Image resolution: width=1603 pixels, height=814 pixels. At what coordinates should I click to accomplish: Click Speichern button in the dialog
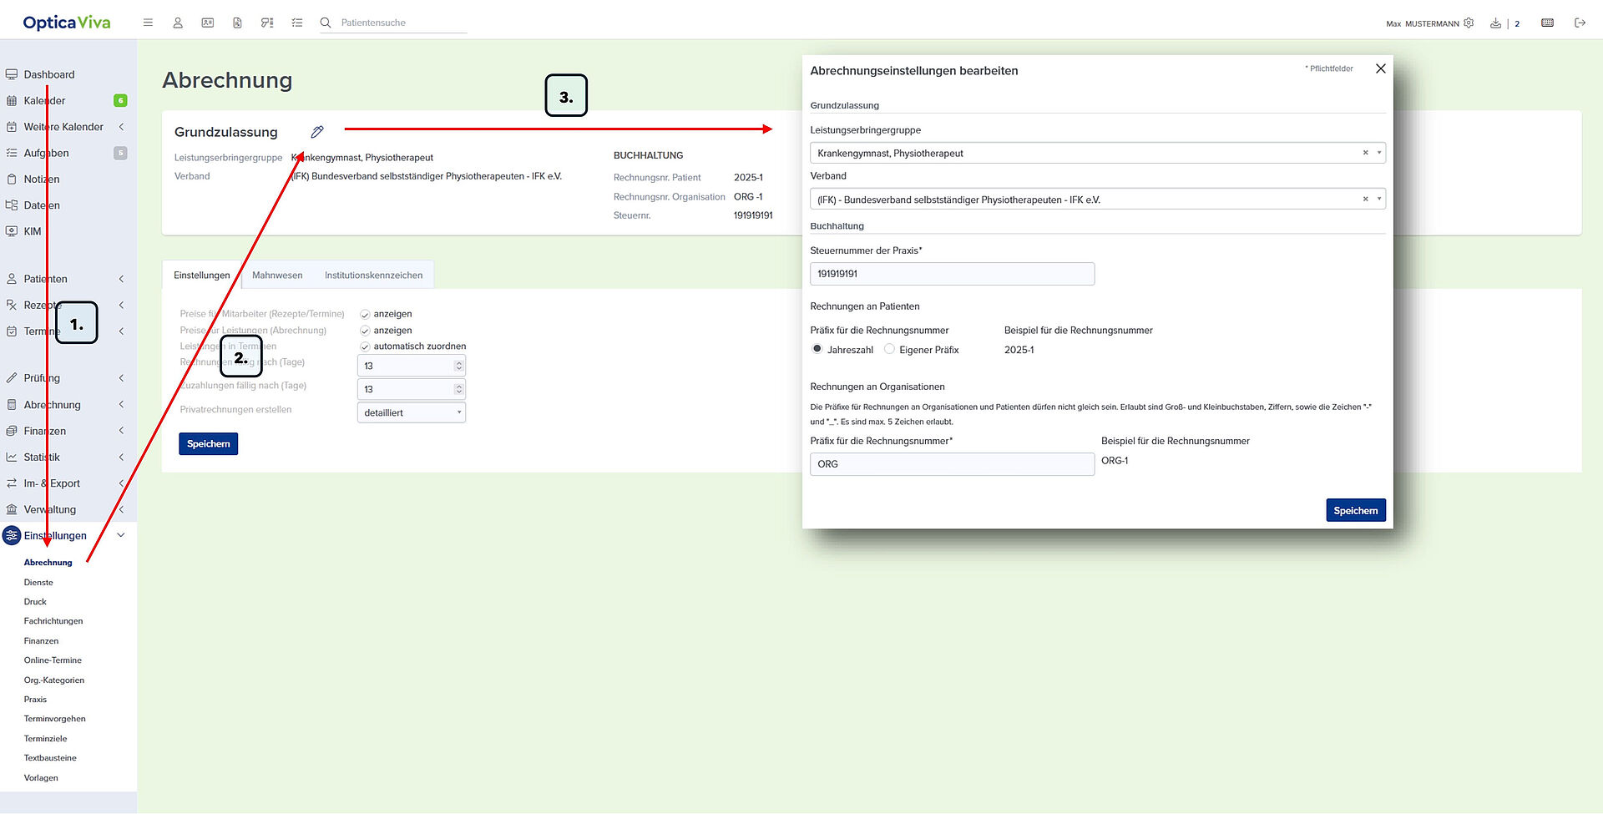pyautogui.click(x=1355, y=510)
